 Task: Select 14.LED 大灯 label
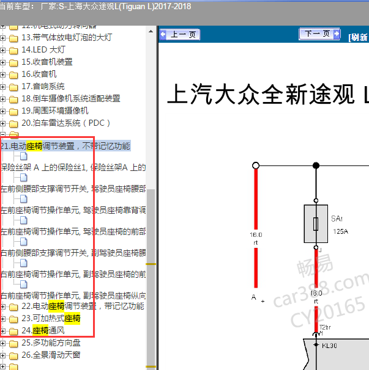[x=43, y=49]
